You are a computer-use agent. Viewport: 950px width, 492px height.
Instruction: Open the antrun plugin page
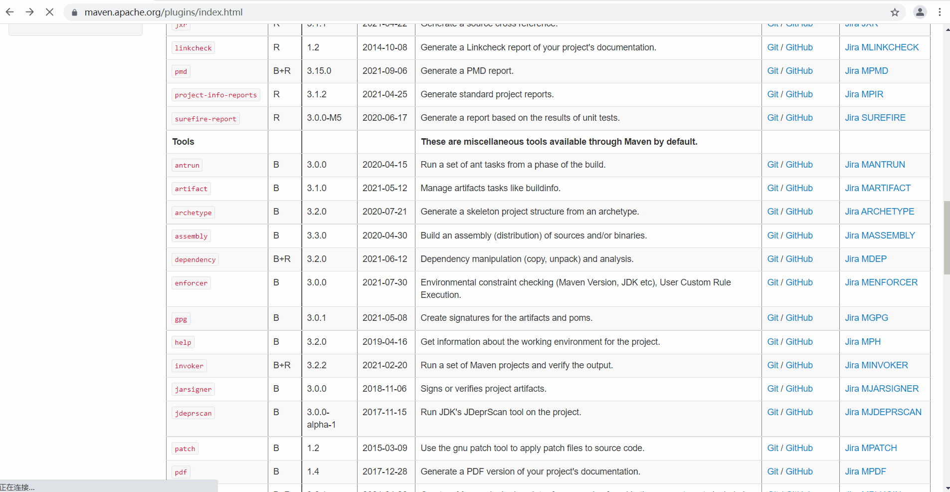pos(187,165)
